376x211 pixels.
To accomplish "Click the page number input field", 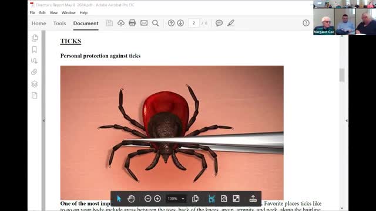I will point(194,23).
